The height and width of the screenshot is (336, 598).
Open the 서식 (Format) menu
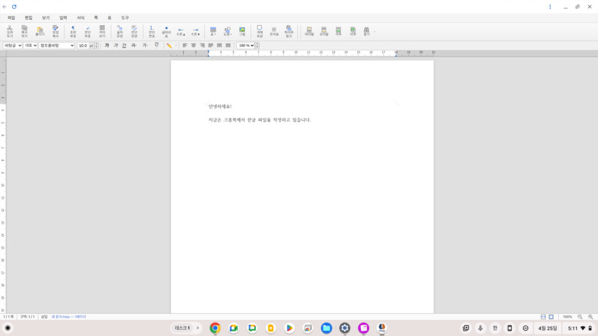81,17
